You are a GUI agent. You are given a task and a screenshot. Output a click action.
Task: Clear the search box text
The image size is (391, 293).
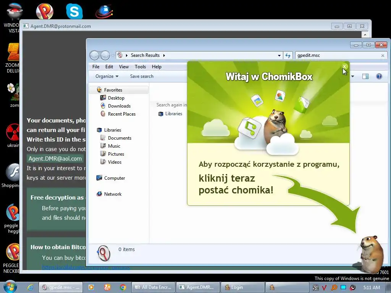pyautogui.click(x=383, y=56)
